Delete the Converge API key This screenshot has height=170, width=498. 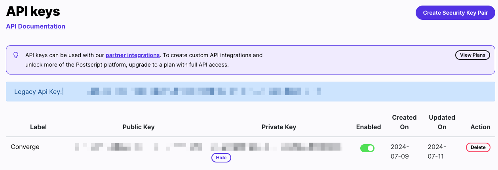point(478,147)
